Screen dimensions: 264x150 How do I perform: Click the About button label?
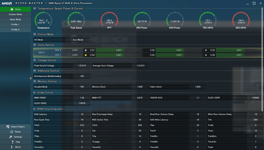[18, 147]
